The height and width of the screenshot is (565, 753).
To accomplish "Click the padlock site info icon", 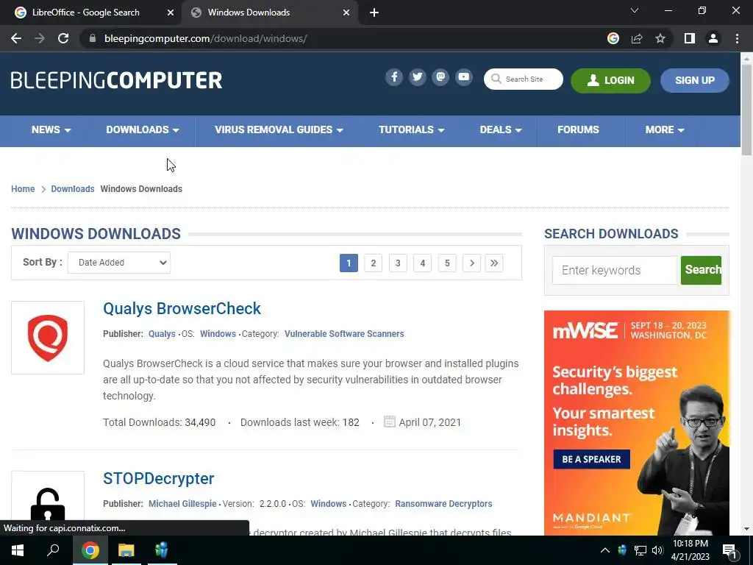I will (x=93, y=38).
